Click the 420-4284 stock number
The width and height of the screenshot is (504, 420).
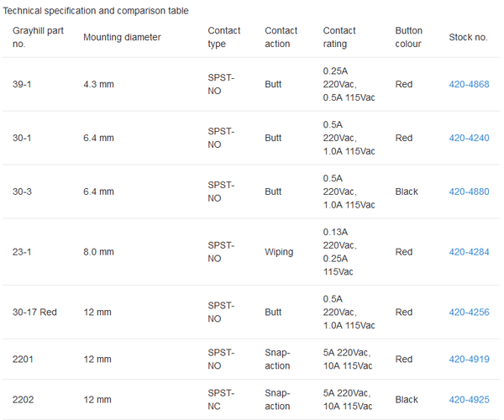click(469, 252)
